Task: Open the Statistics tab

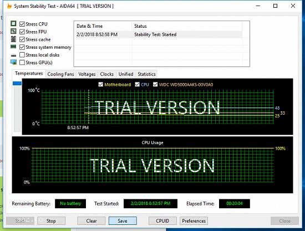Action: (x=146, y=74)
